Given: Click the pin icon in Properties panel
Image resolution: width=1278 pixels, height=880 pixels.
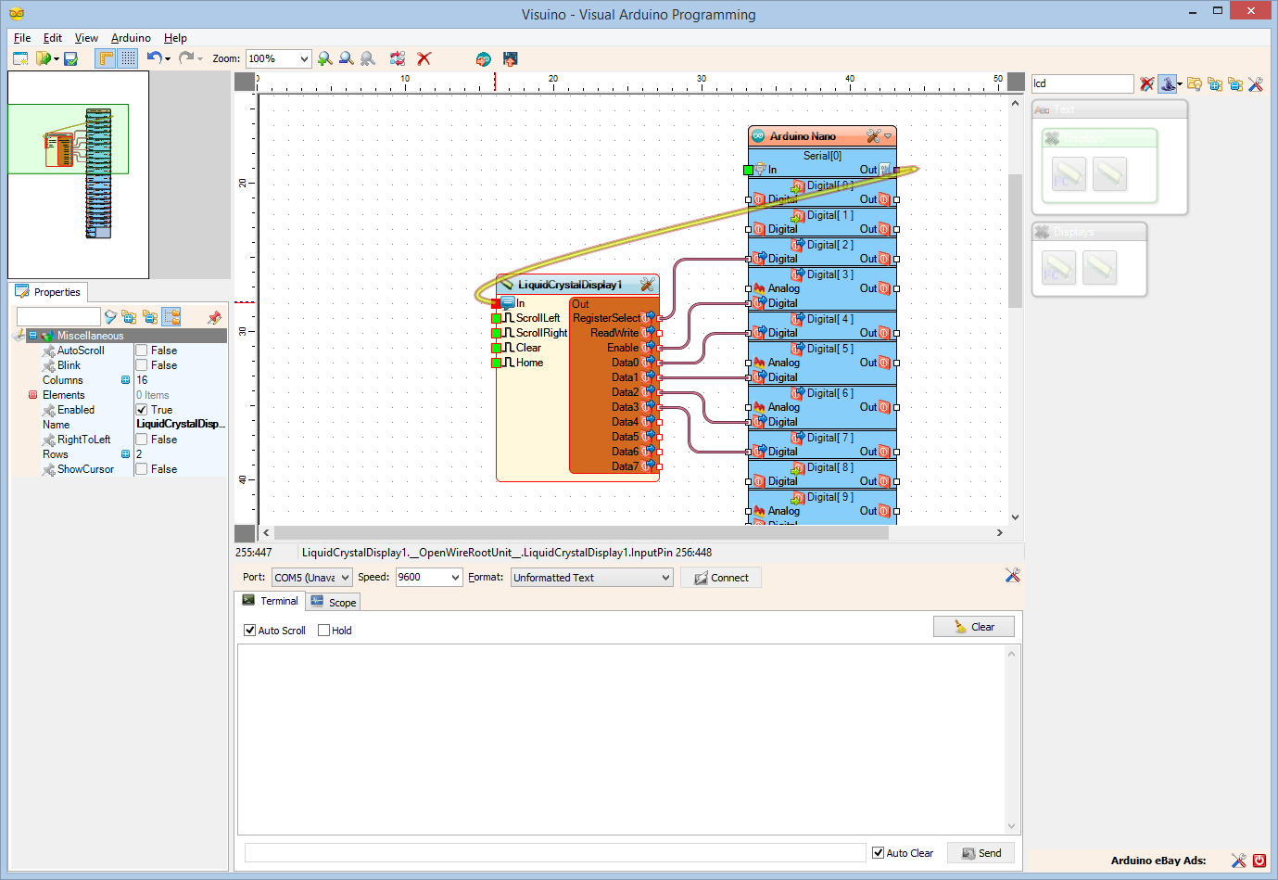Looking at the screenshot, I should [x=214, y=317].
